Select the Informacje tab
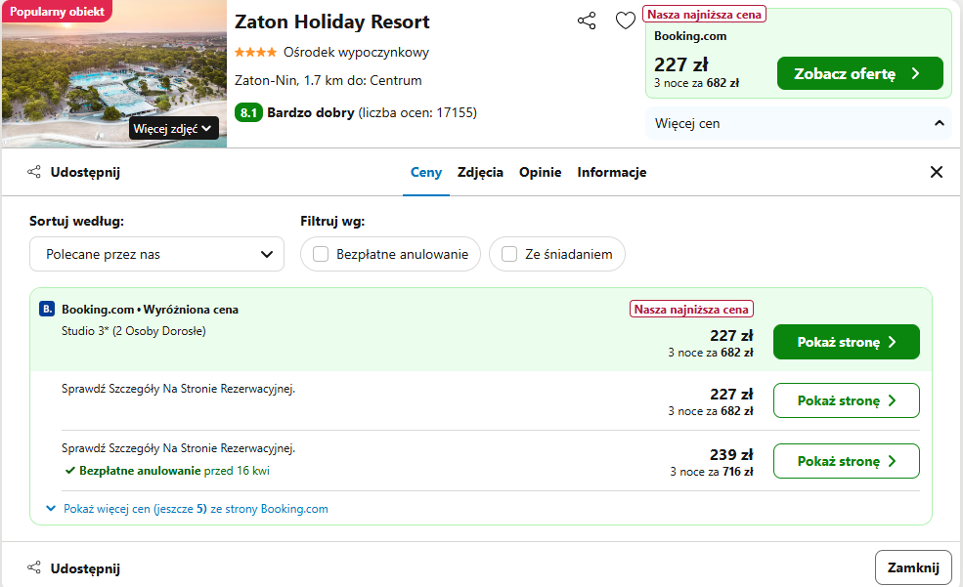This screenshot has width=963, height=587. [x=612, y=172]
